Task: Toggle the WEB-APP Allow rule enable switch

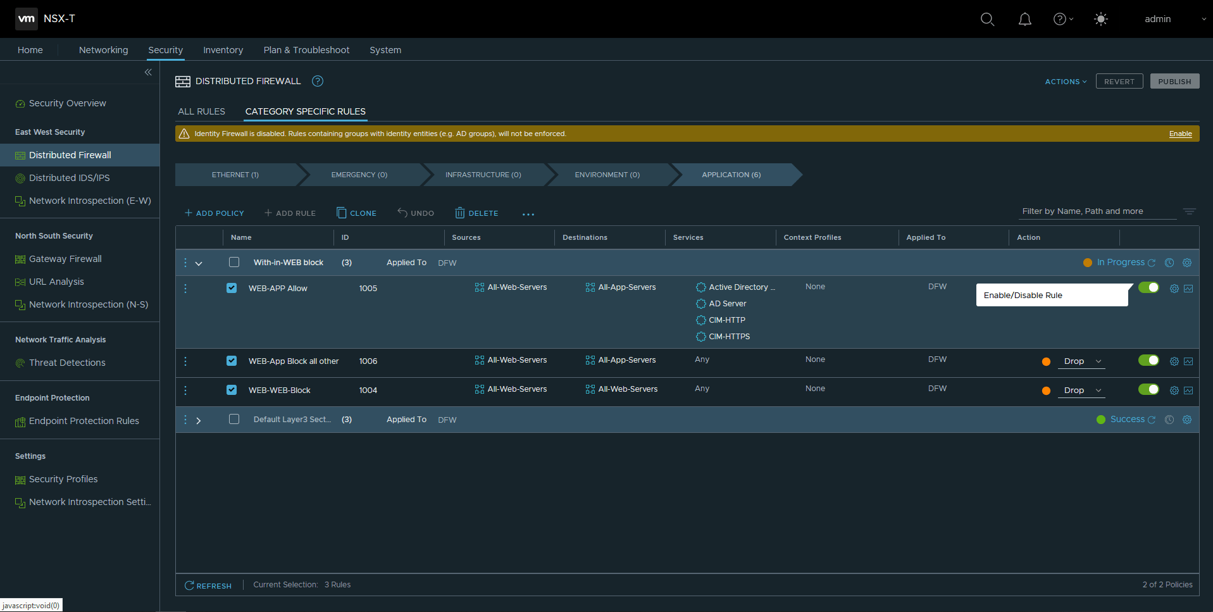Action: (1148, 287)
